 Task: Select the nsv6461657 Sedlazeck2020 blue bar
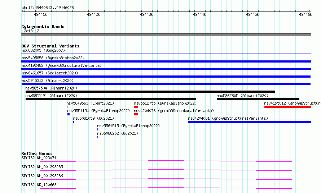pos(166,77)
